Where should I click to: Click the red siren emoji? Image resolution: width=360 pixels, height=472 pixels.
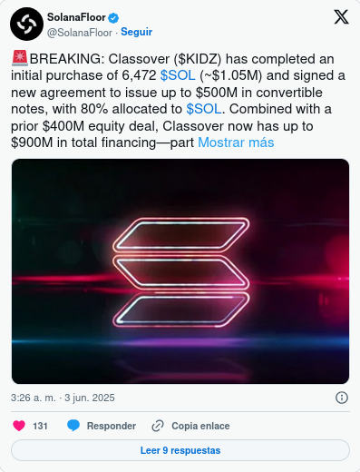point(20,59)
